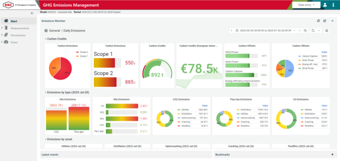This screenshot has width=340, height=161.
Task: Add a new bookmark with plus icon
Action: (332, 155)
